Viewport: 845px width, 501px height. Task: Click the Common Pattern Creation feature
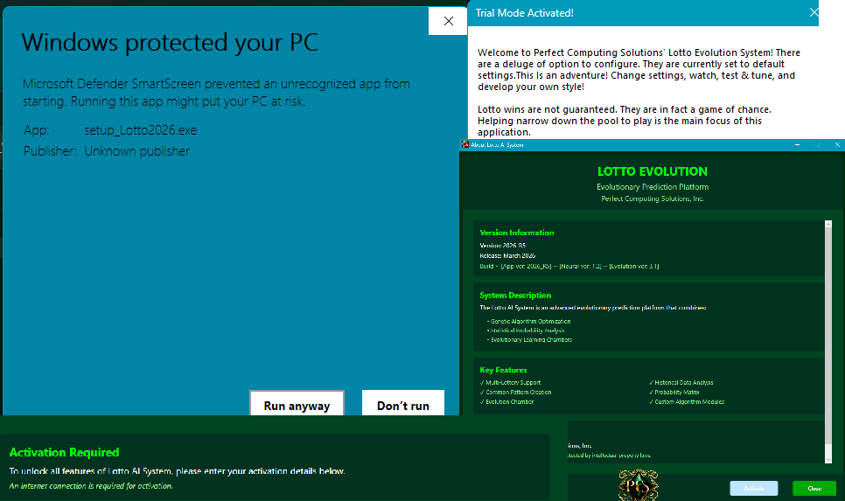pyautogui.click(x=516, y=393)
